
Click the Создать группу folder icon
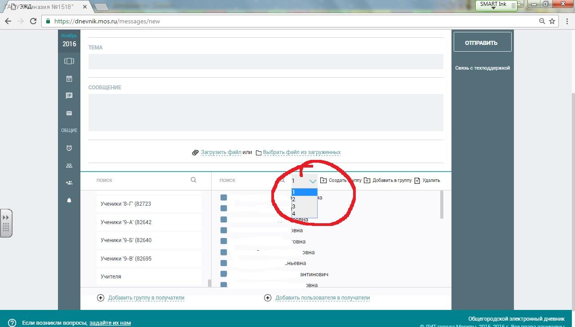(323, 181)
